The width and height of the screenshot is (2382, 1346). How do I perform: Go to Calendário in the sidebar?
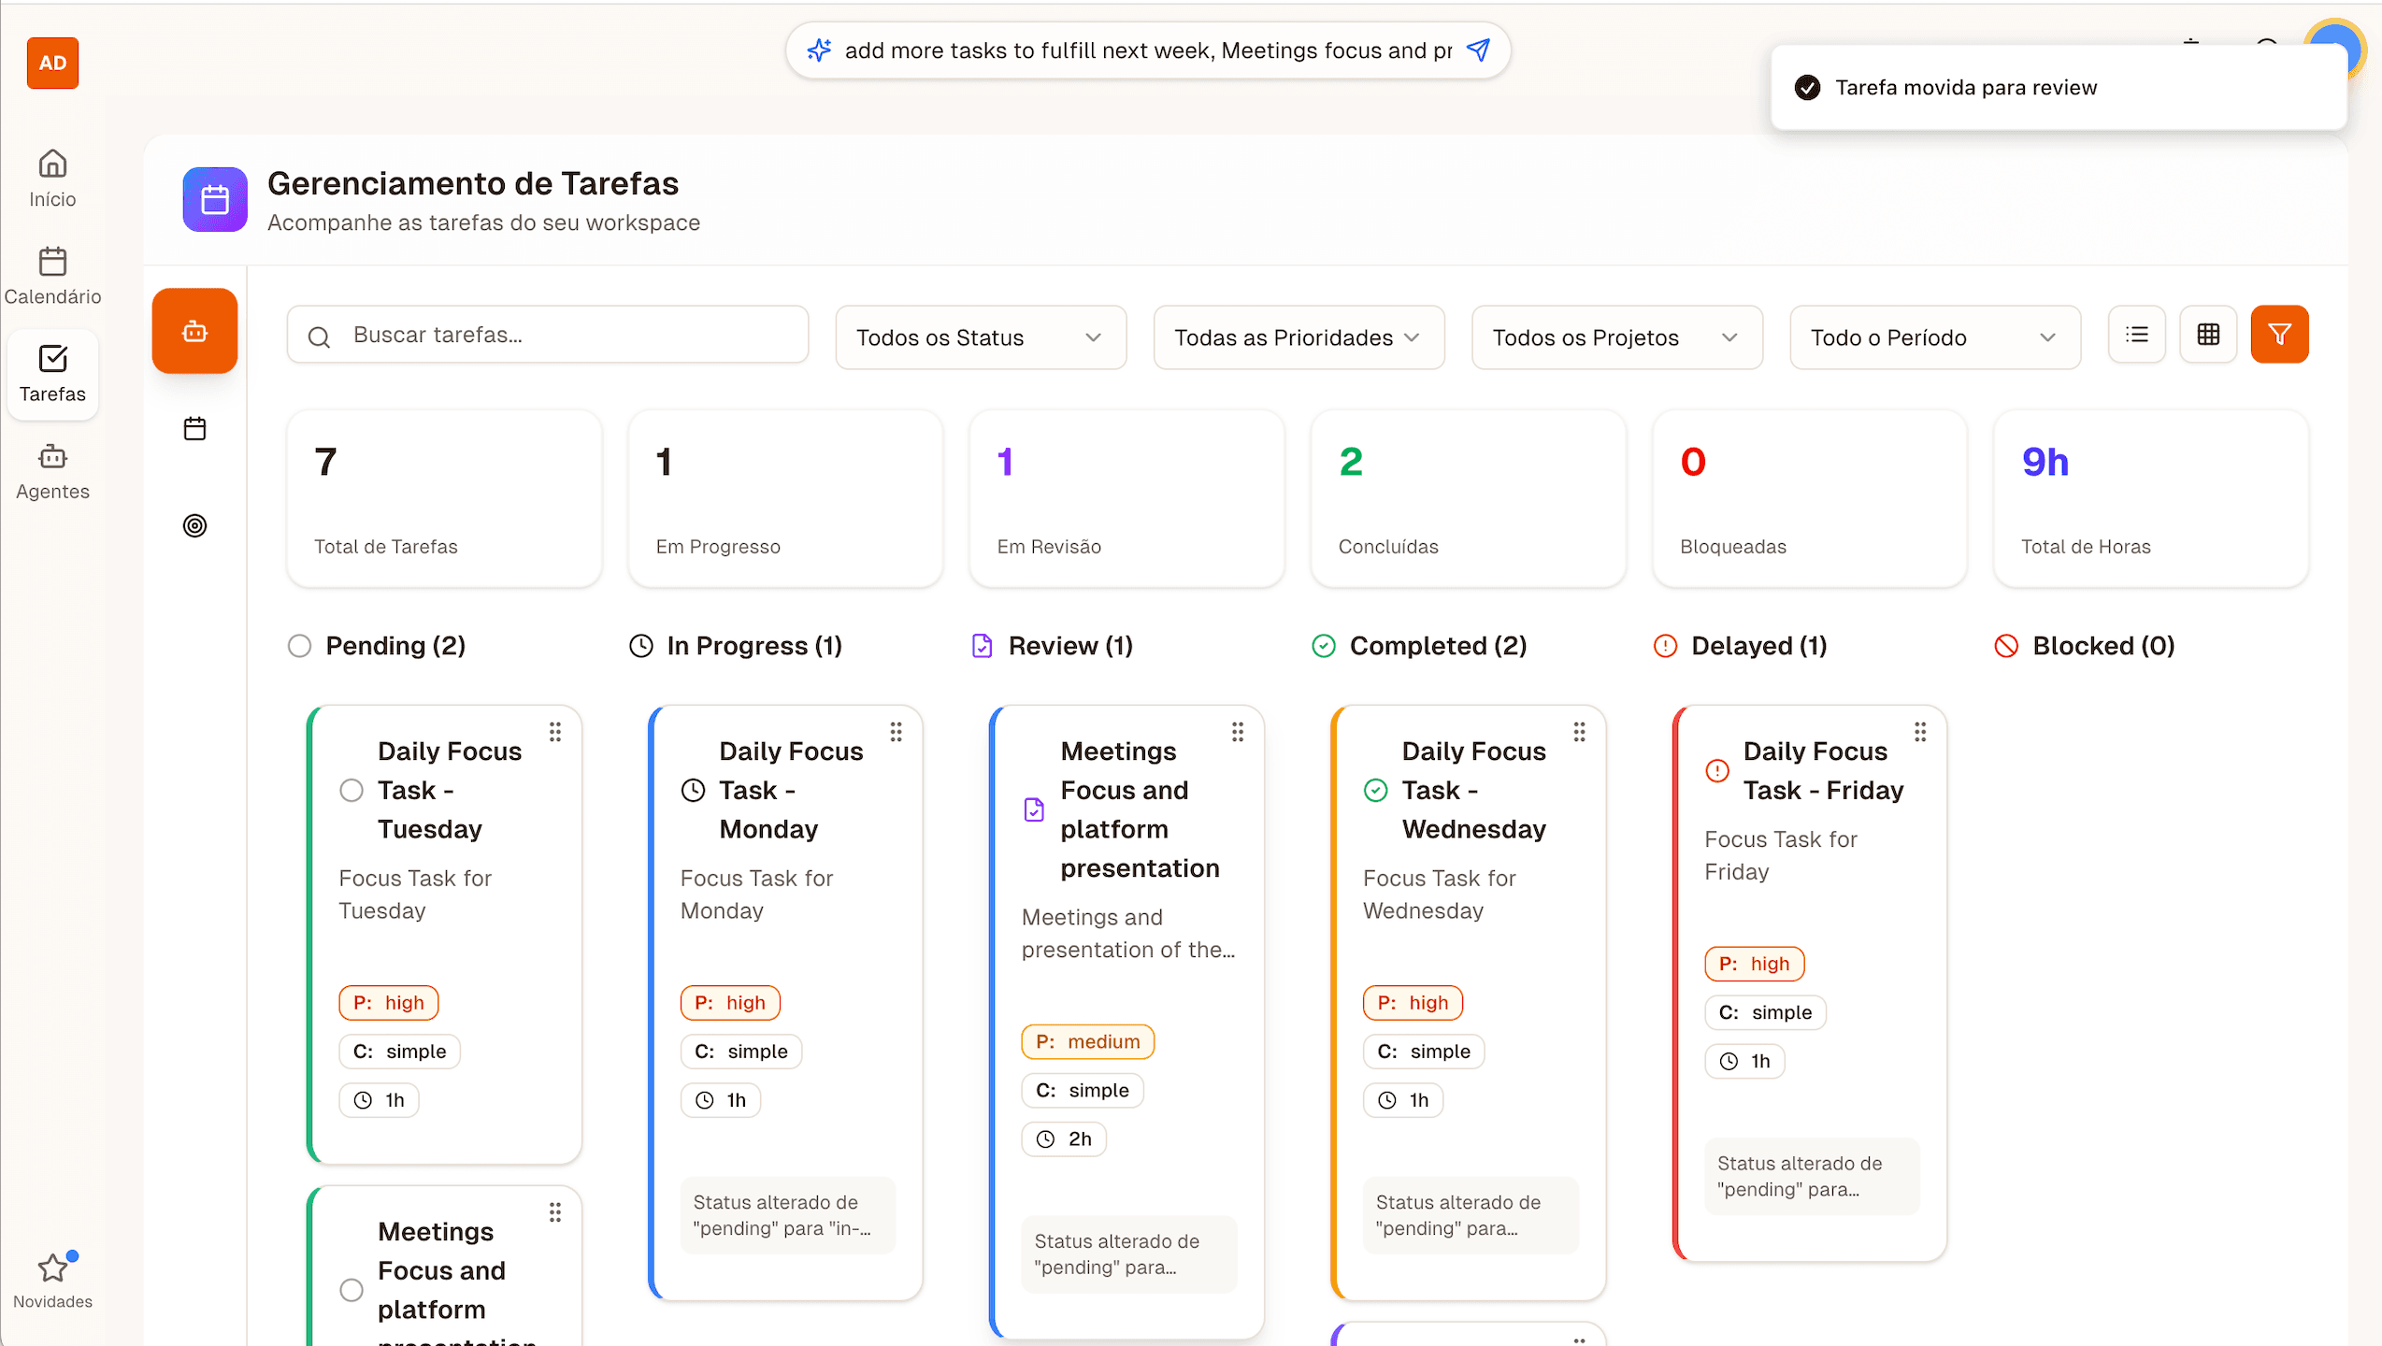pos(52,276)
